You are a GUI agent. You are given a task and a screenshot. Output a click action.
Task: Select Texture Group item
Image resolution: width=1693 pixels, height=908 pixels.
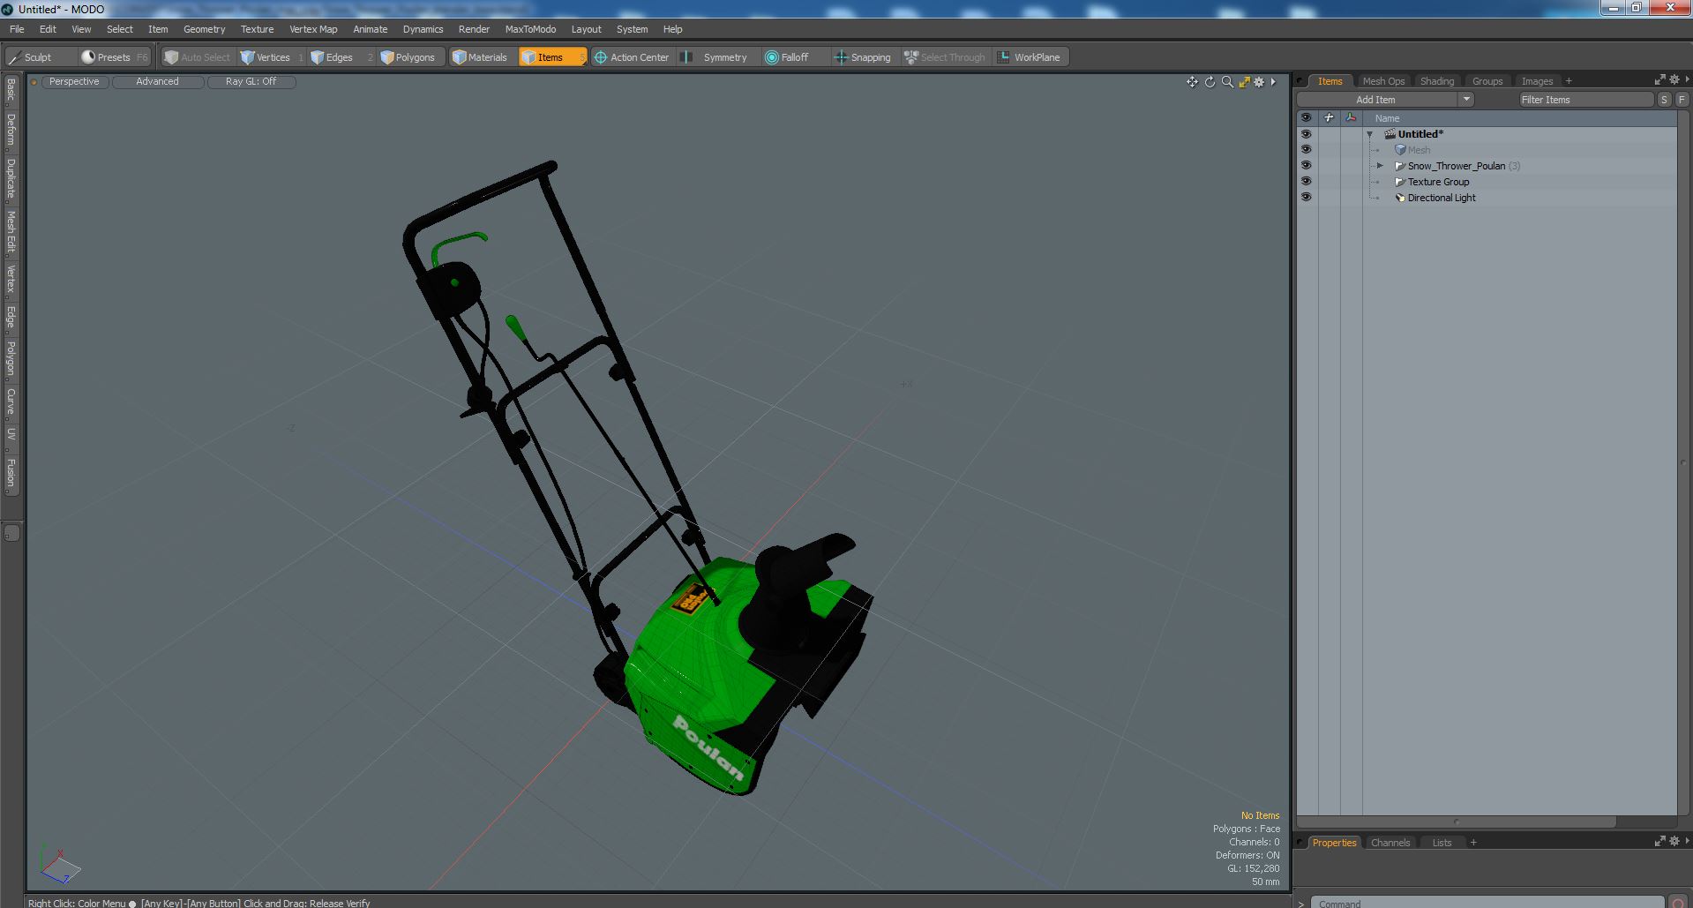1438,182
